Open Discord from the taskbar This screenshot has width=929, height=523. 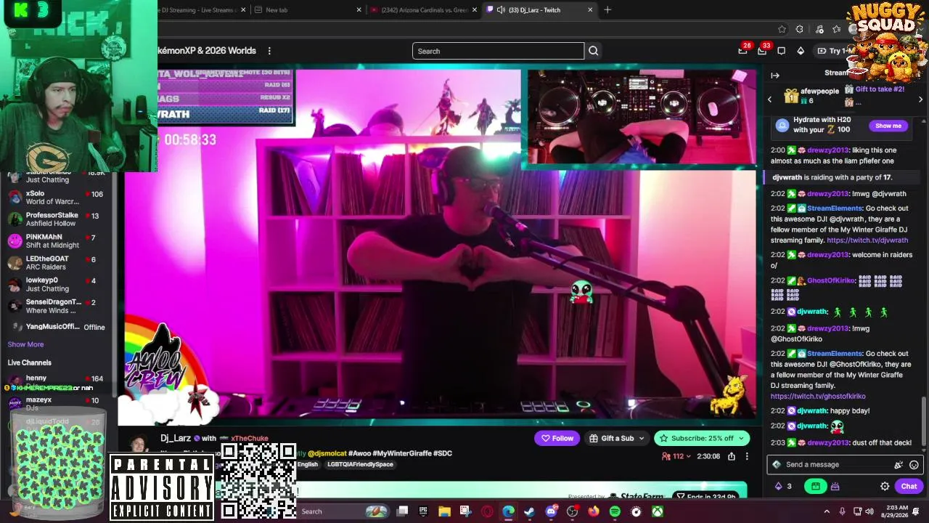click(551, 511)
